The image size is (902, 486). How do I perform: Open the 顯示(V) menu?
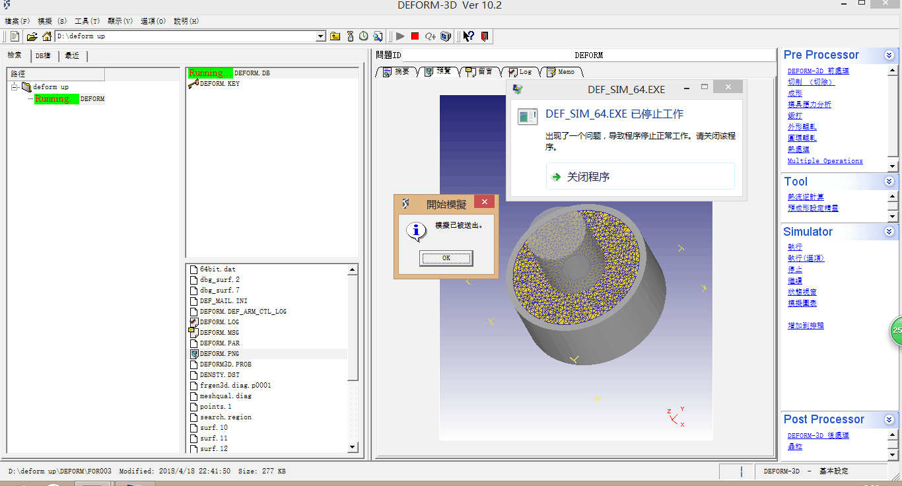(120, 21)
